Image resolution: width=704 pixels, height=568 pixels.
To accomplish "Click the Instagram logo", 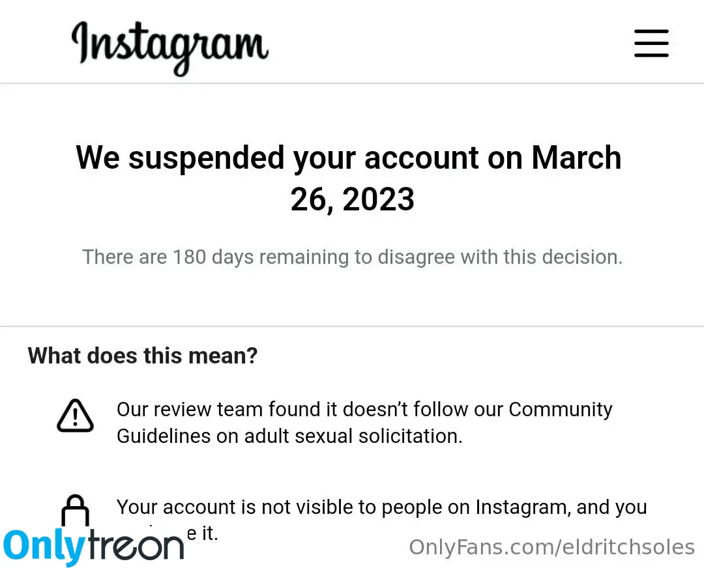I will (x=169, y=47).
